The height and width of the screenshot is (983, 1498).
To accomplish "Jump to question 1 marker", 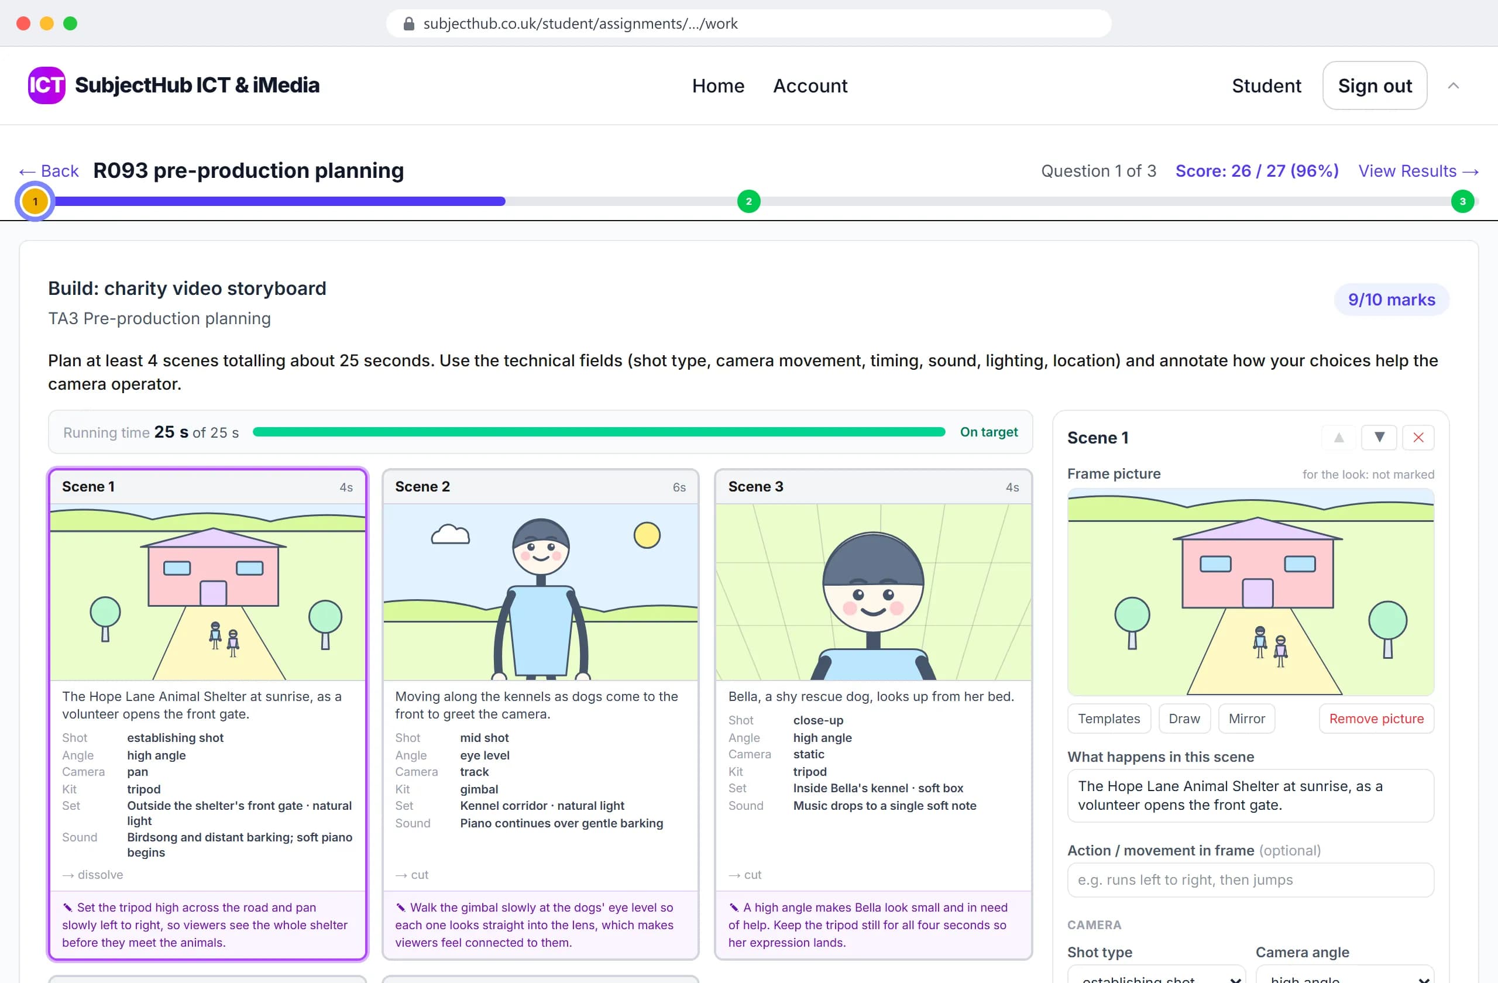I will point(35,201).
